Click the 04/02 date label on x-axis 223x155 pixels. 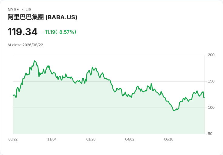[130, 139]
